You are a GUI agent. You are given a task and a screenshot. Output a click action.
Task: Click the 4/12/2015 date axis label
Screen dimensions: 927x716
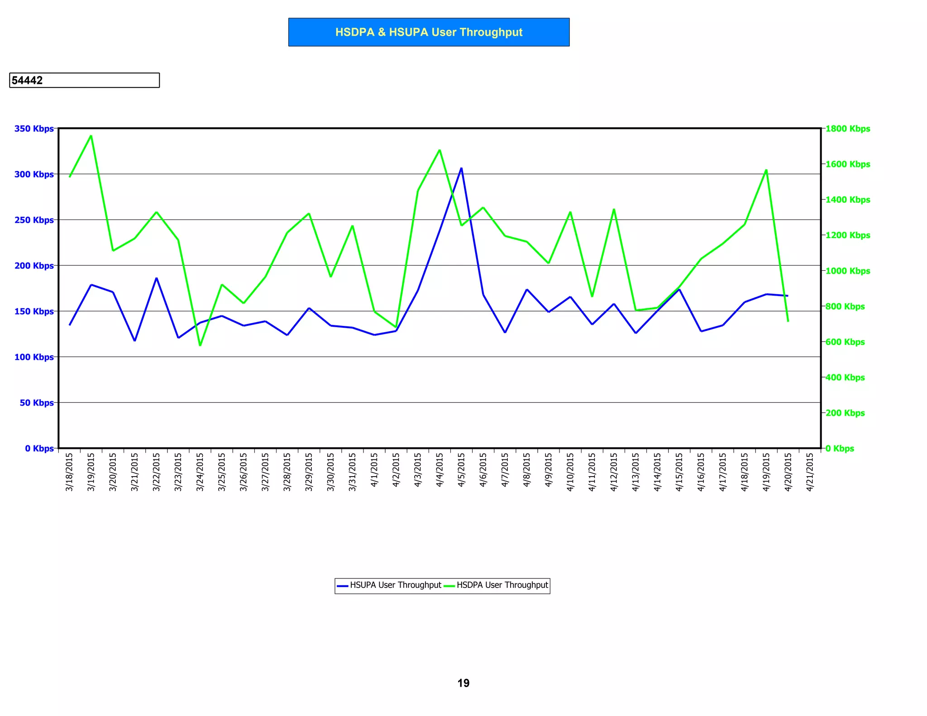pos(614,472)
